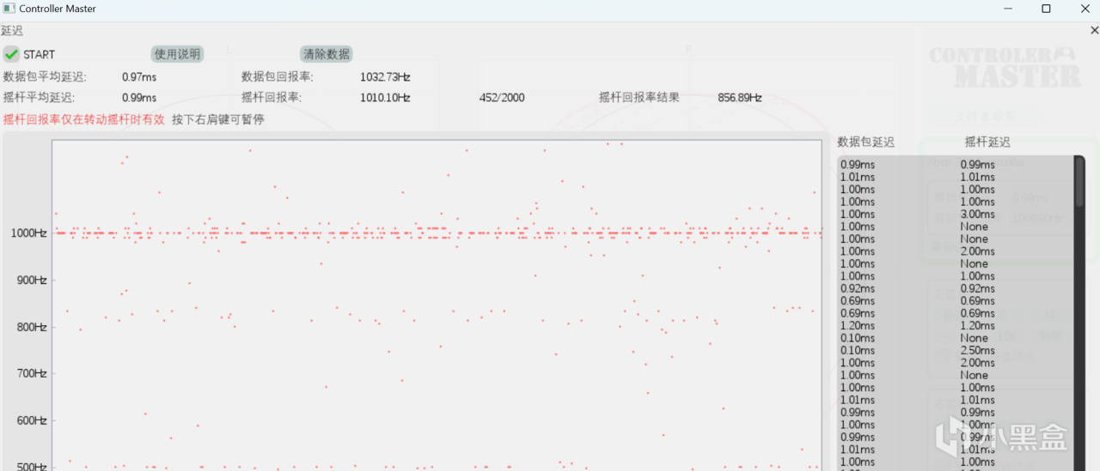The height and width of the screenshot is (471, 1100).
Task: Click the red 摇杆回报率仅在转动摇杆时有效 warning
Action: coord(84,119)
